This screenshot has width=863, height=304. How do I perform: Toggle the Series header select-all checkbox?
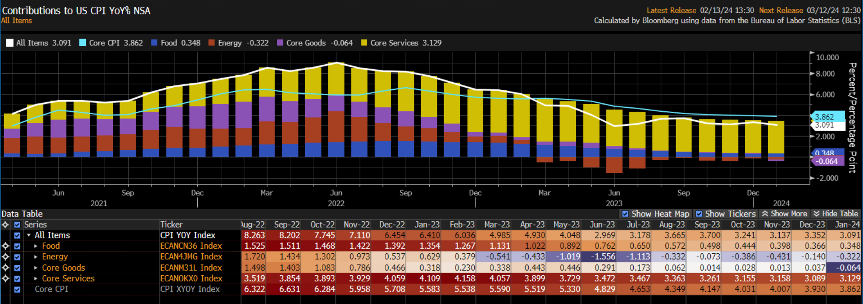tap(17, 225)
